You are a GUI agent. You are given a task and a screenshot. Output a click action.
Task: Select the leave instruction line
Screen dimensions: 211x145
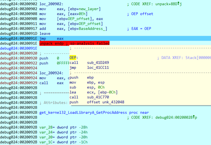tap(45, 34)
